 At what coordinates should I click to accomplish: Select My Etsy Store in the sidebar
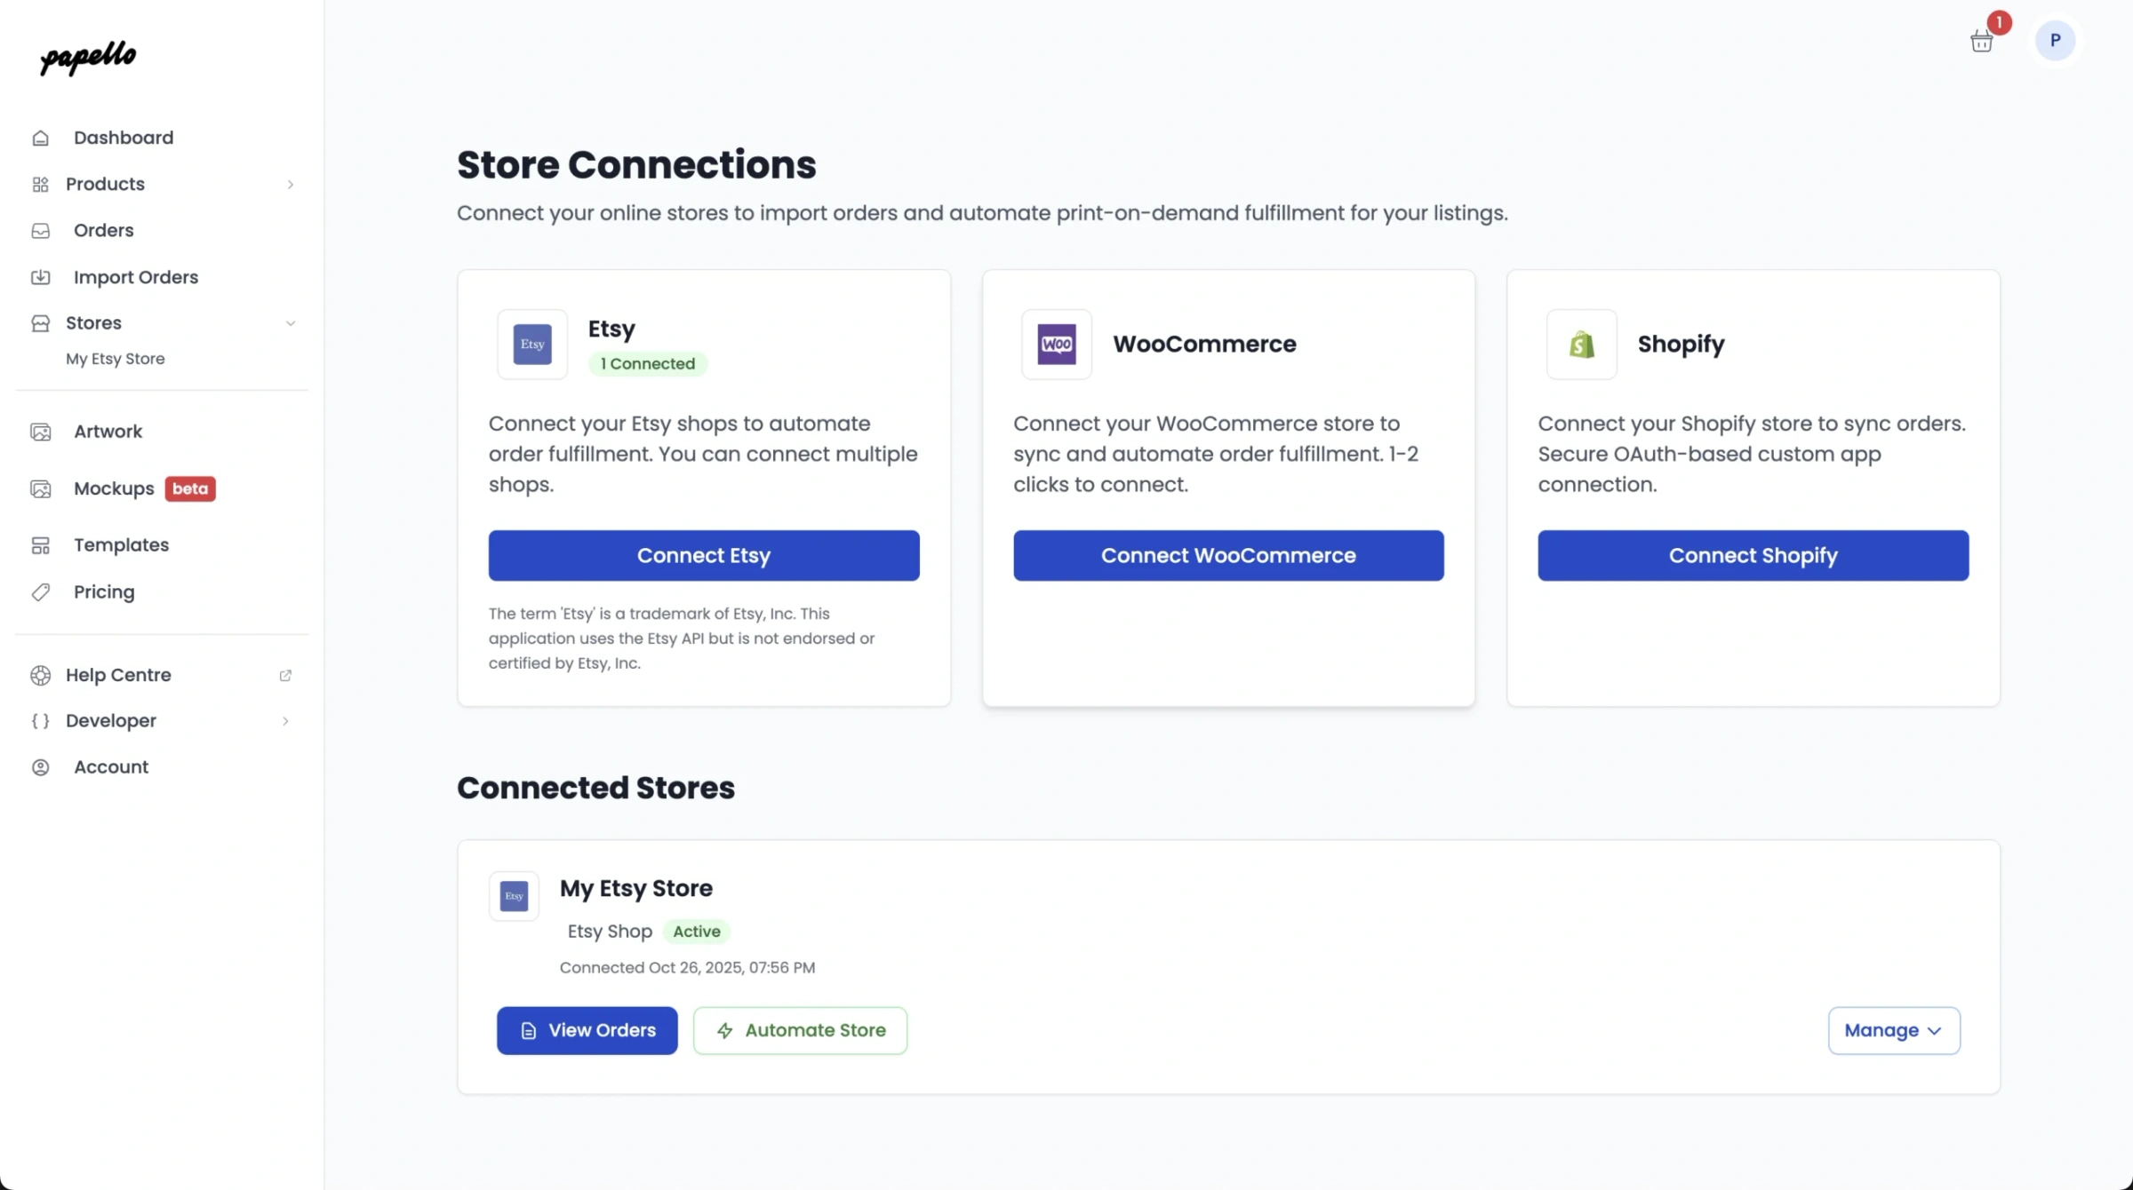pyautogui.click(x=116, y=359)
